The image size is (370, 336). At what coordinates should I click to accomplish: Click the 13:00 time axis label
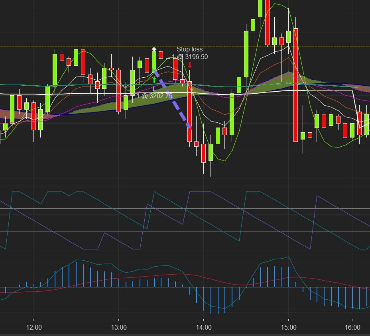pyautogui.click(x=119, y=327)
